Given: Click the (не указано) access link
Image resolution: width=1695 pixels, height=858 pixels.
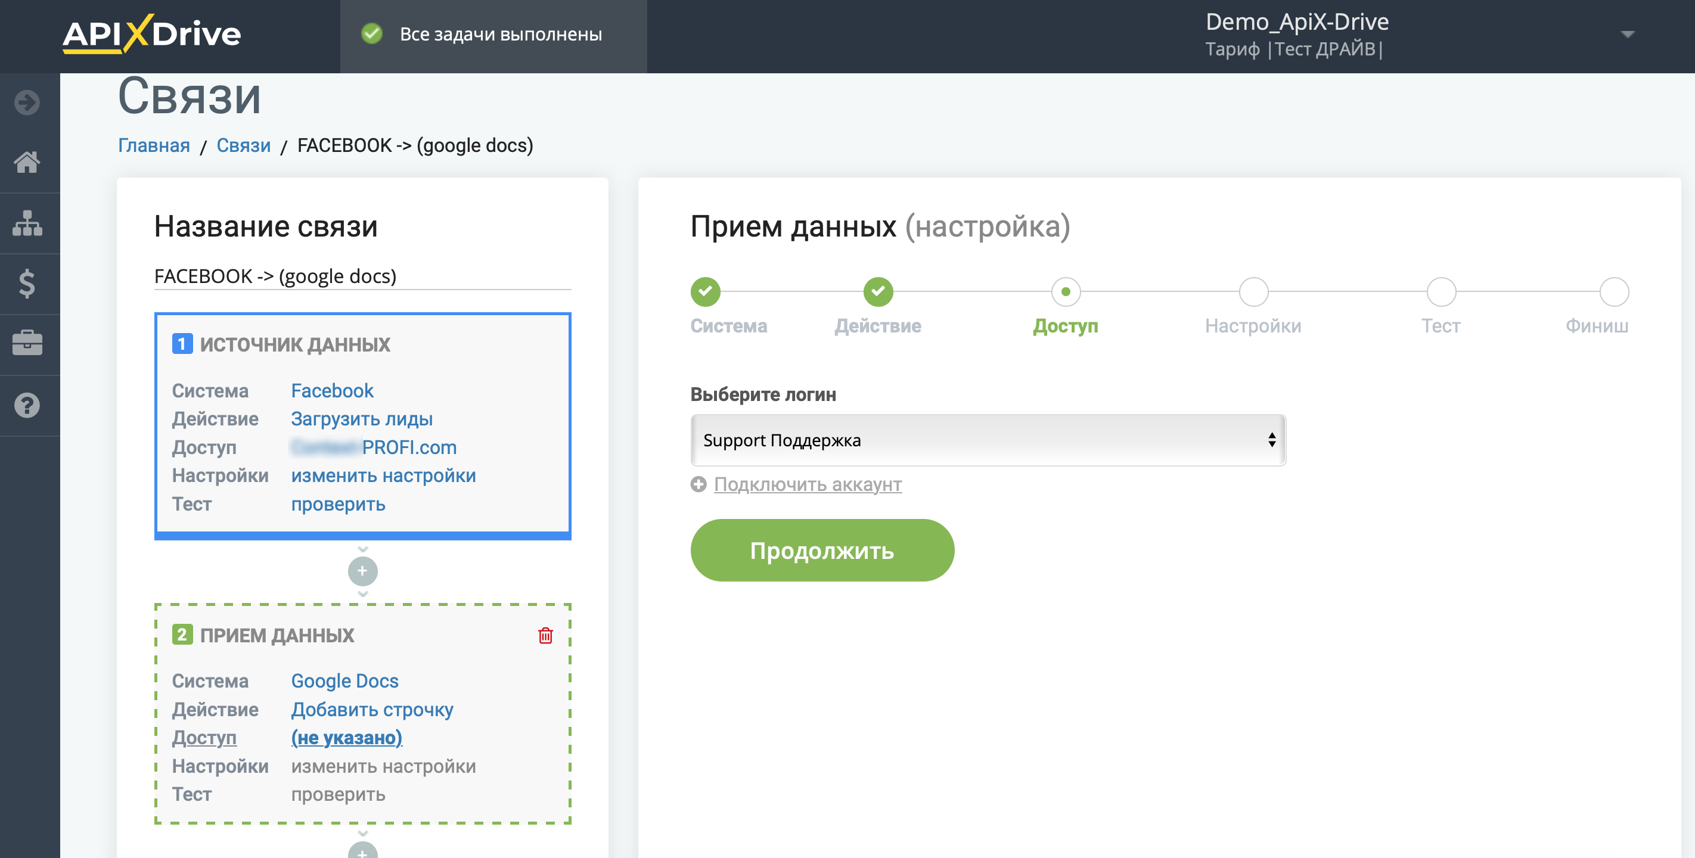Looking at the screenshot, I should point(347,738).
